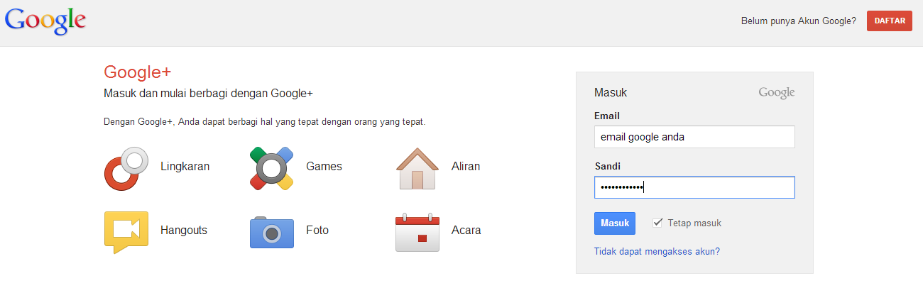The width and height of the screenshot is (923, 305).
Task: Click the Foto label
Action: pos(317,231)
